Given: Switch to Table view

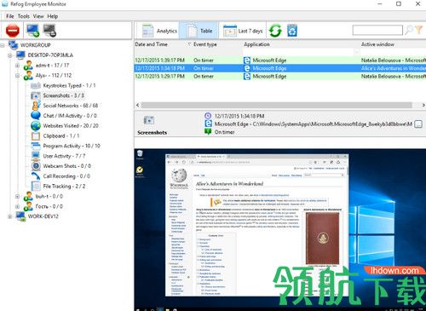Looking at the screenshot, I should [199, 31].
